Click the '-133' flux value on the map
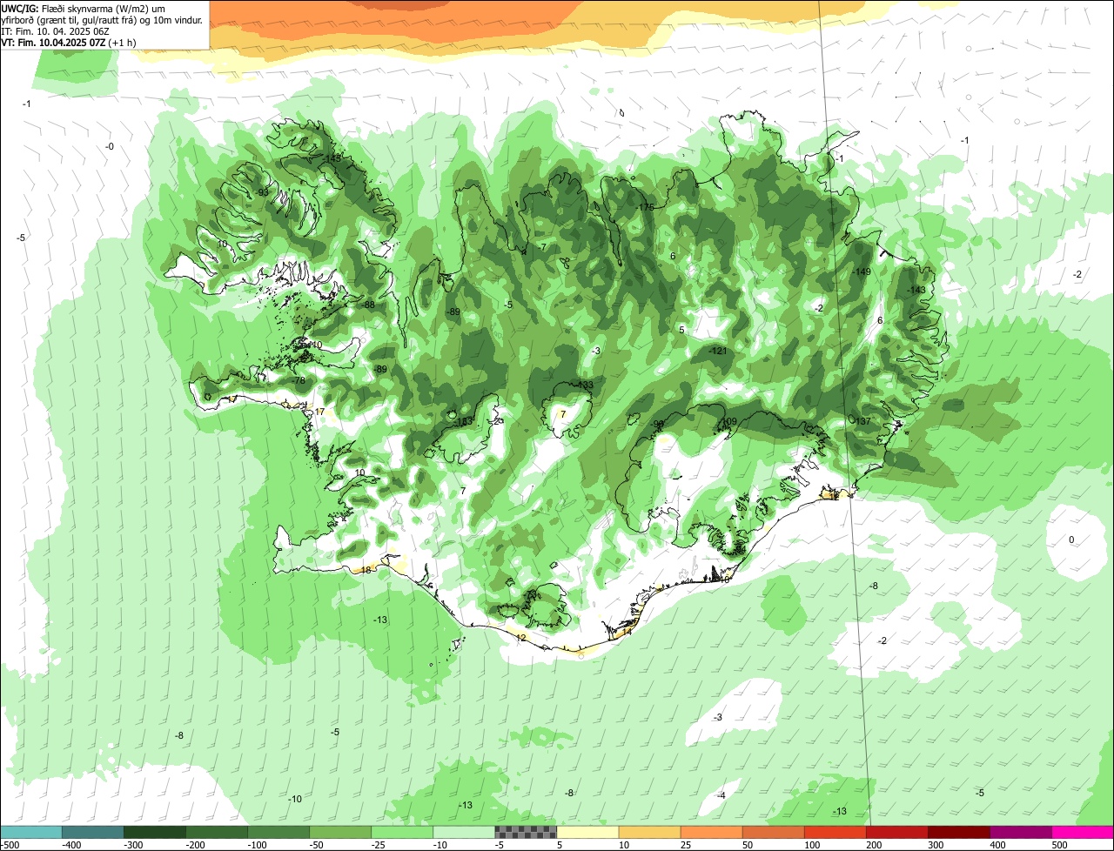The height and width of the screenshot is (851, 1114). pyautogui.click(x=584, y=385)
